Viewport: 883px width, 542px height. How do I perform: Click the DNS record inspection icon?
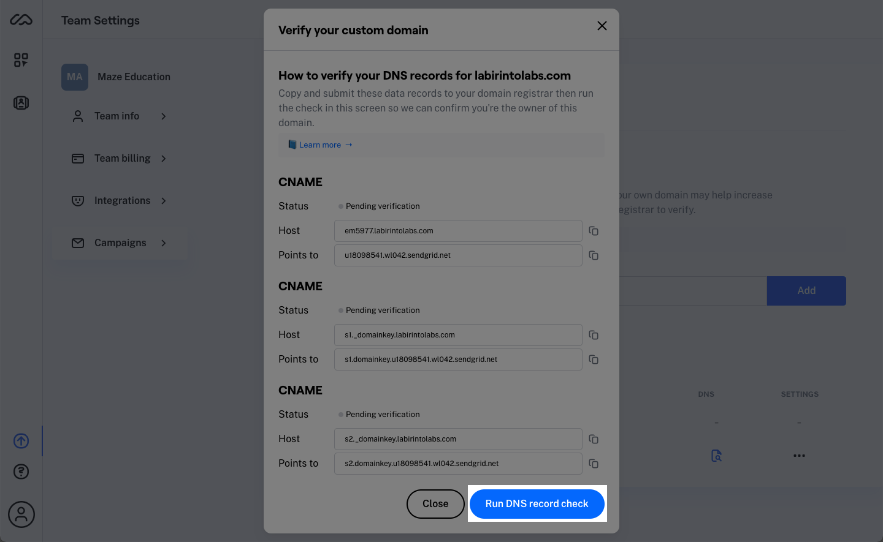click(716, 456)
